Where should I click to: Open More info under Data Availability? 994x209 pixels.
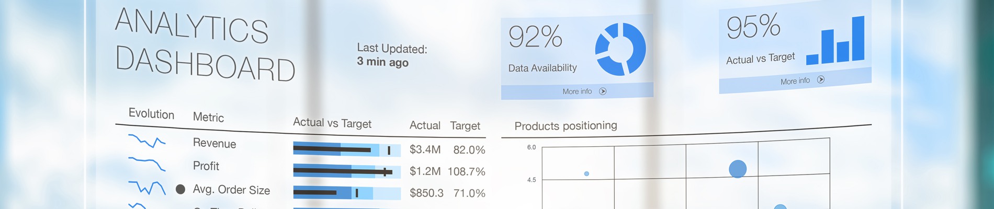577,91
